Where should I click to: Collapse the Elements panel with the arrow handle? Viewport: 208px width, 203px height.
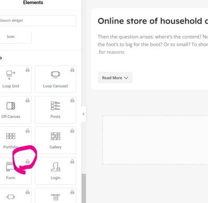(84, 114)
